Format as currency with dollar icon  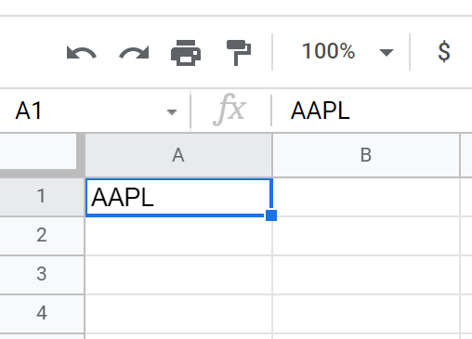pyautogui.click(x=444, y=51)
